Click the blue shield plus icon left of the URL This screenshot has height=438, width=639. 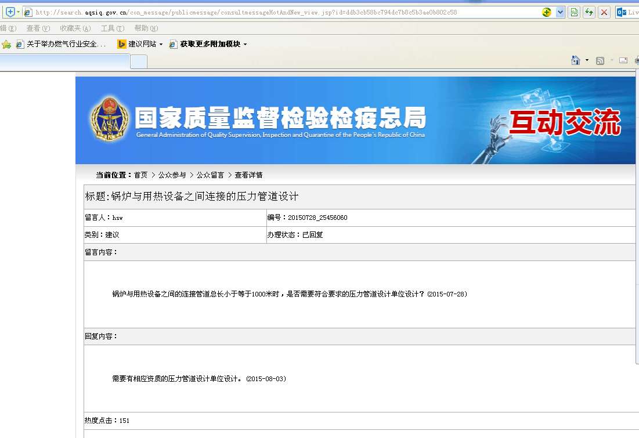point(10,12)
